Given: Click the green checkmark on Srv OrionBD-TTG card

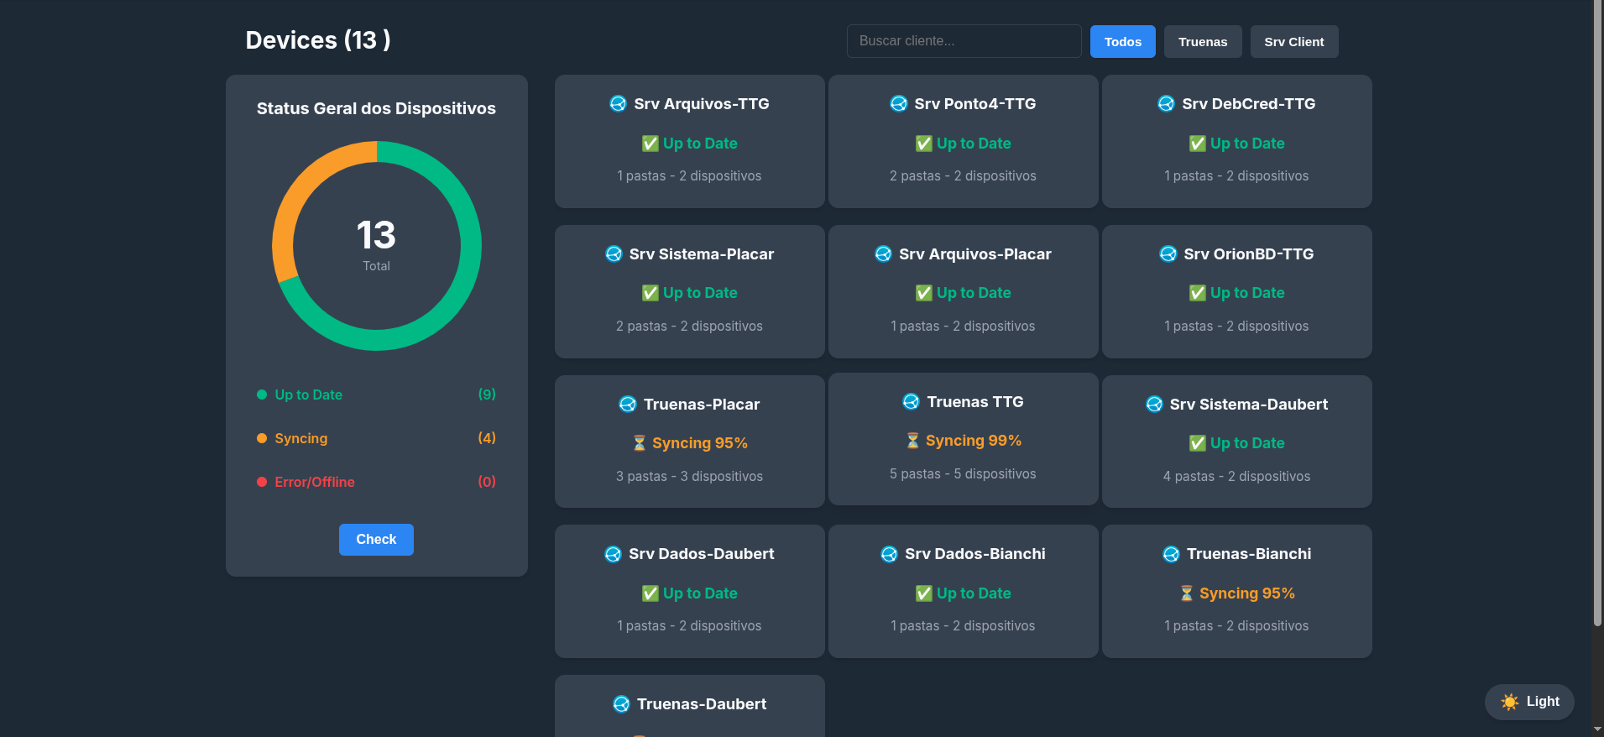Looking at the screenshot, I should click(x=1197, y=293).
